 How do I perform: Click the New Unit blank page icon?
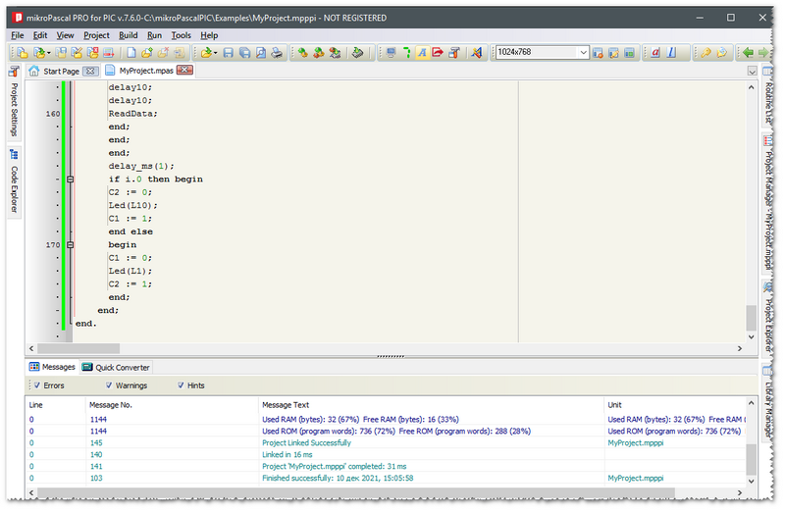click(131, 52)
